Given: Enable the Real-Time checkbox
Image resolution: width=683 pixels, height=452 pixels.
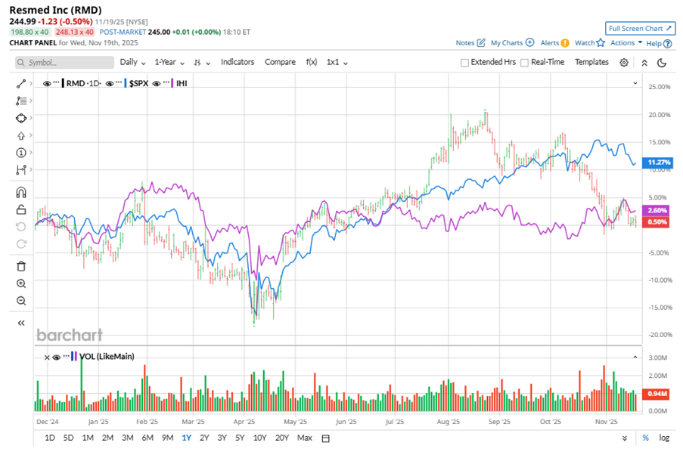Looking at the screenshot, I should (524, 63).
